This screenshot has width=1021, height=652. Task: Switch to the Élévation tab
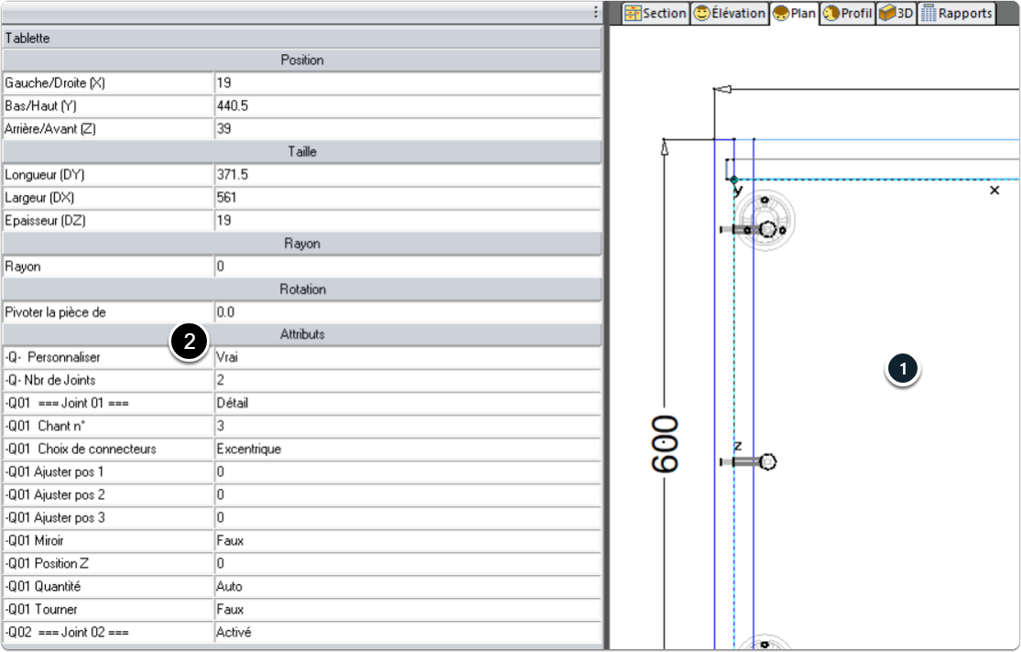pos(729,13)
